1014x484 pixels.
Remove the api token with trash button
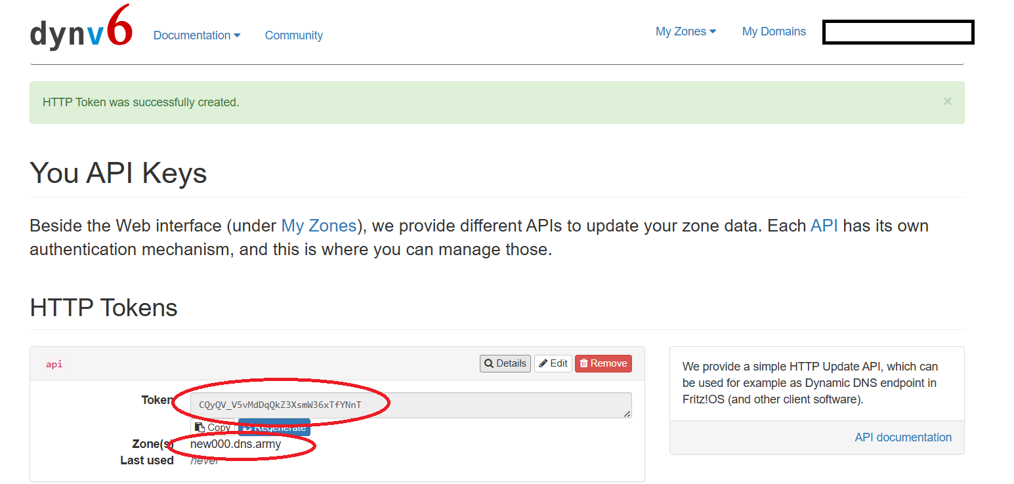(x=603, y=363)
